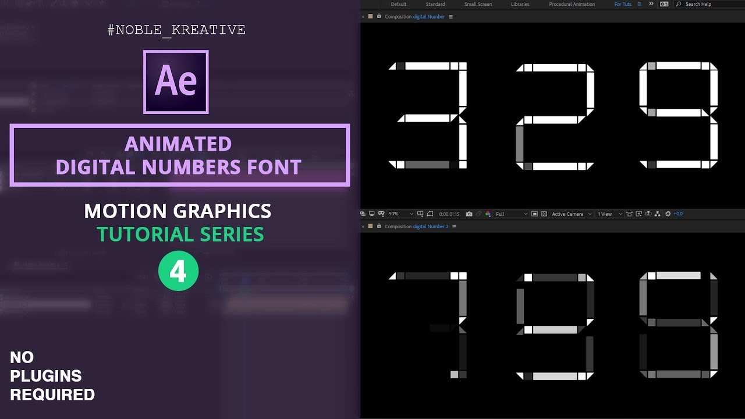
Task: Open the Composition Mini-Flowchart icon
Action: click(658, 214)
